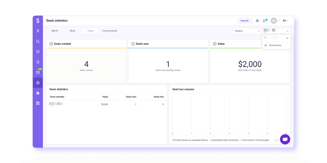327x163 pixels.
Task: Click the Deals lost column header
Action: pyautogui.click(x=159, y=97)
